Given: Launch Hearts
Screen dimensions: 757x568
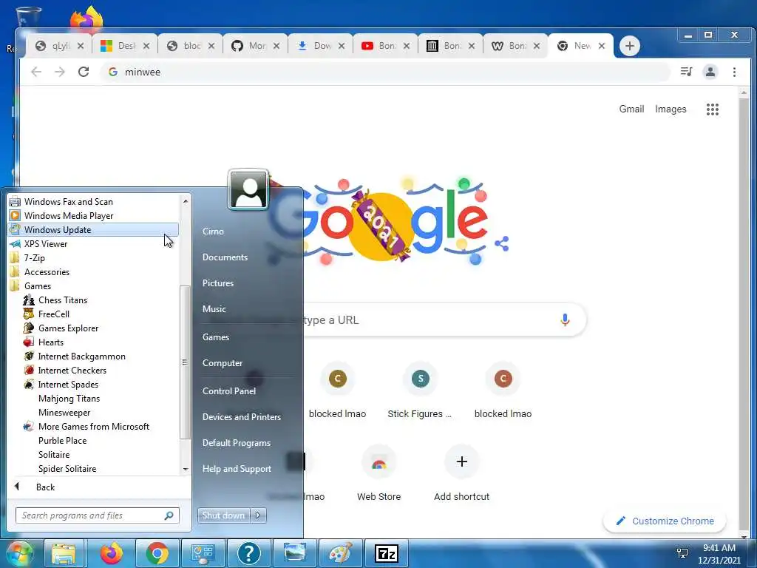Looking at the screenshot, I should pos(51,342).
